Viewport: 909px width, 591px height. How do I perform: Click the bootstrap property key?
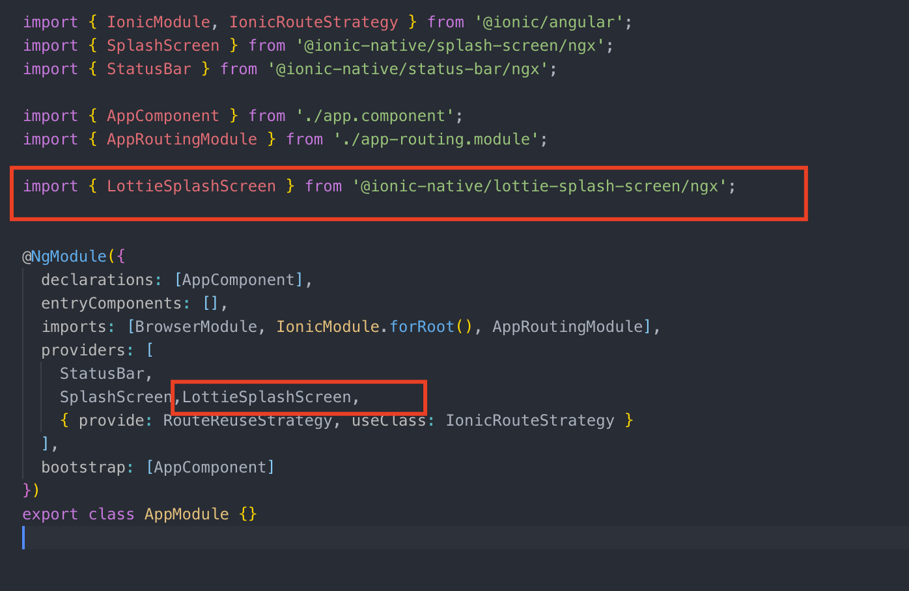click(83, 467)
